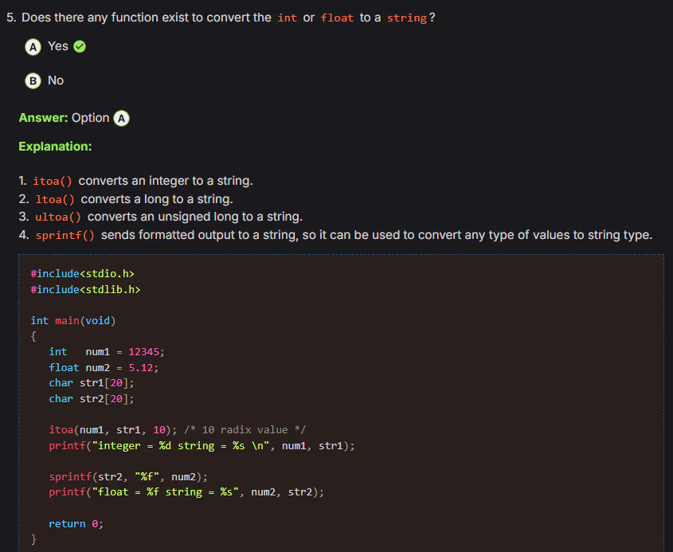The image size is (673, 552).
Task: Click the "int main(void)" line in code
Action: (x=73, y=320)
